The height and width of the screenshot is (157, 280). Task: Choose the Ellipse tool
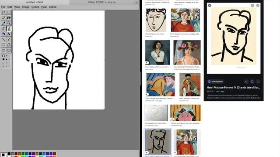[3, 50]
